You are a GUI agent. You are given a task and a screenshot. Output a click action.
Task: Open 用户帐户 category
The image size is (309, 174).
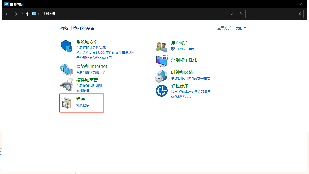point(180,43)
